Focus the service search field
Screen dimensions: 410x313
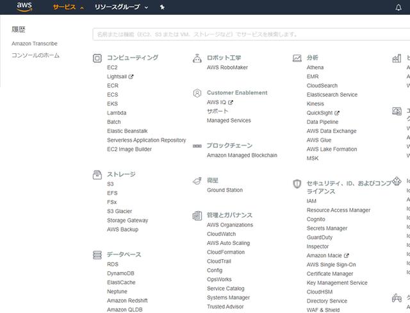[x=251, y=34]
